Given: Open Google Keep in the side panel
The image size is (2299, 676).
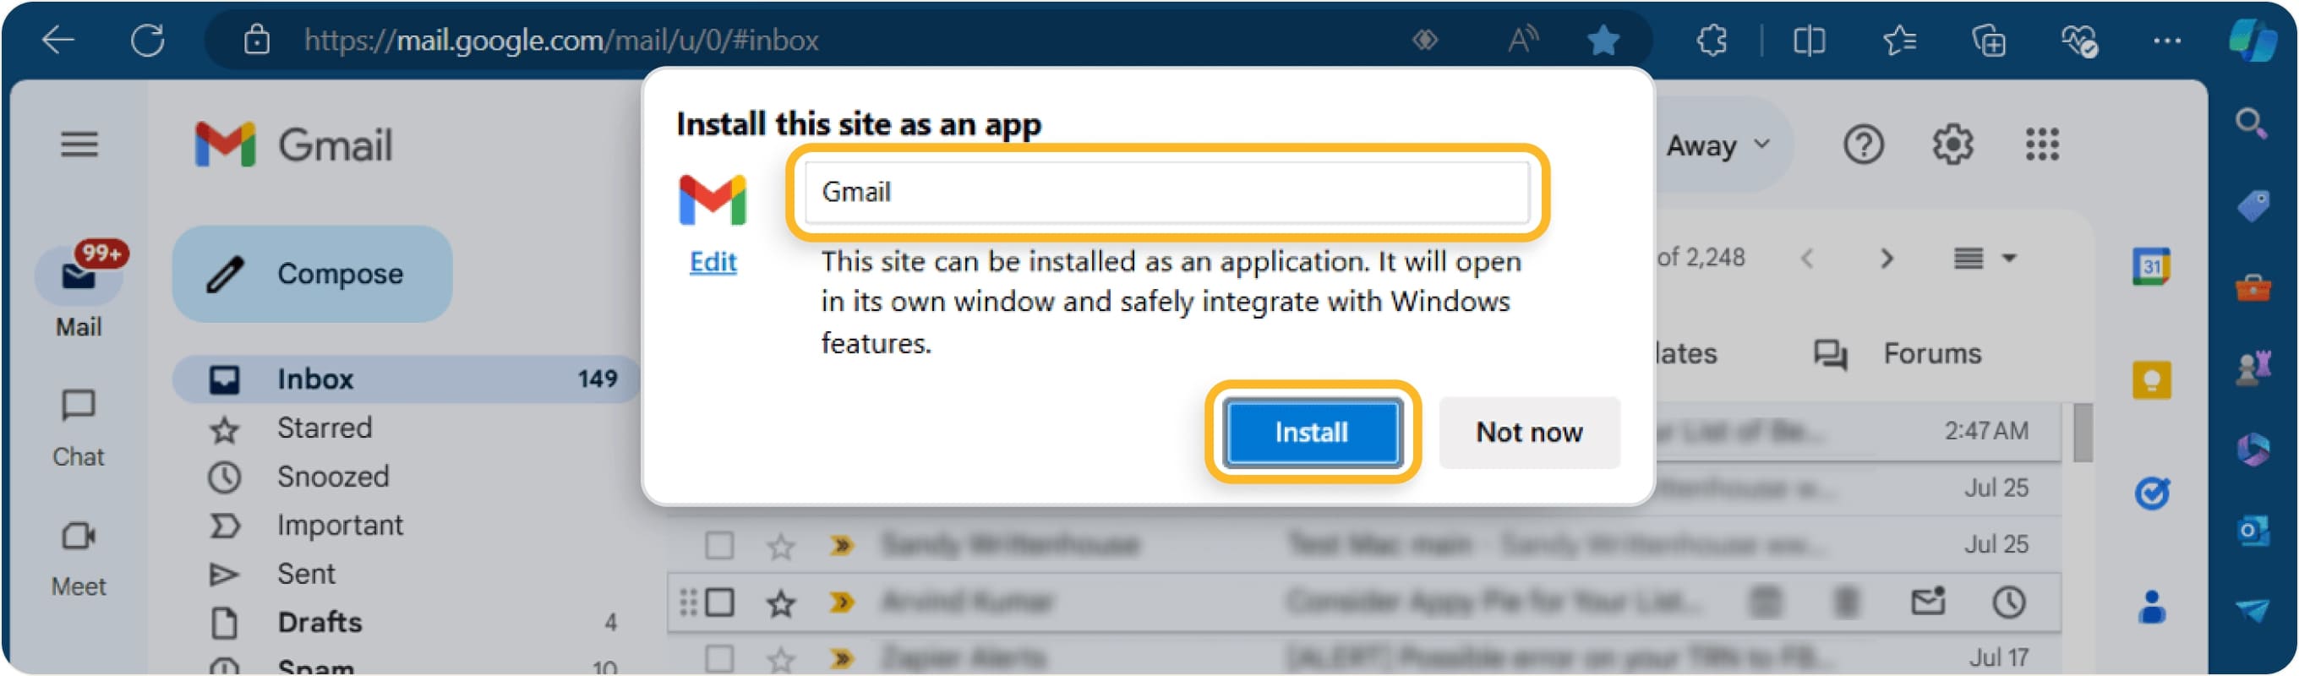Looking at the screenshot, I should [x=2151, y=381].
